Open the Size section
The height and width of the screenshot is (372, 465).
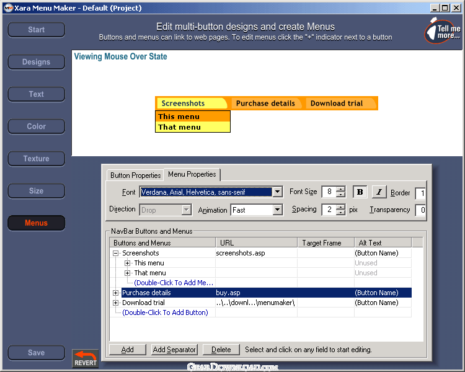coord(36,191)
